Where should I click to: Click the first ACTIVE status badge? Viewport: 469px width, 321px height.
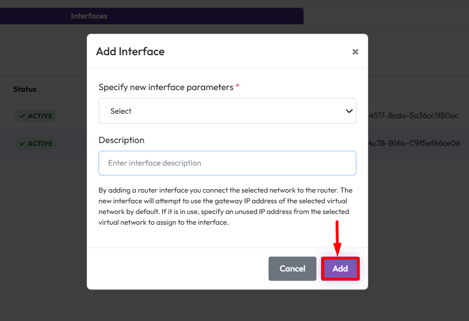click(35, 116)
